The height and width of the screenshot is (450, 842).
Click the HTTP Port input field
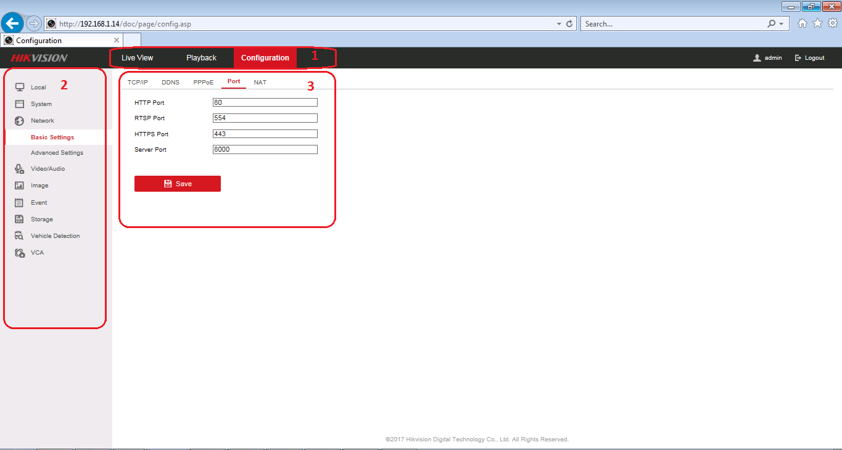click(265, 103)
